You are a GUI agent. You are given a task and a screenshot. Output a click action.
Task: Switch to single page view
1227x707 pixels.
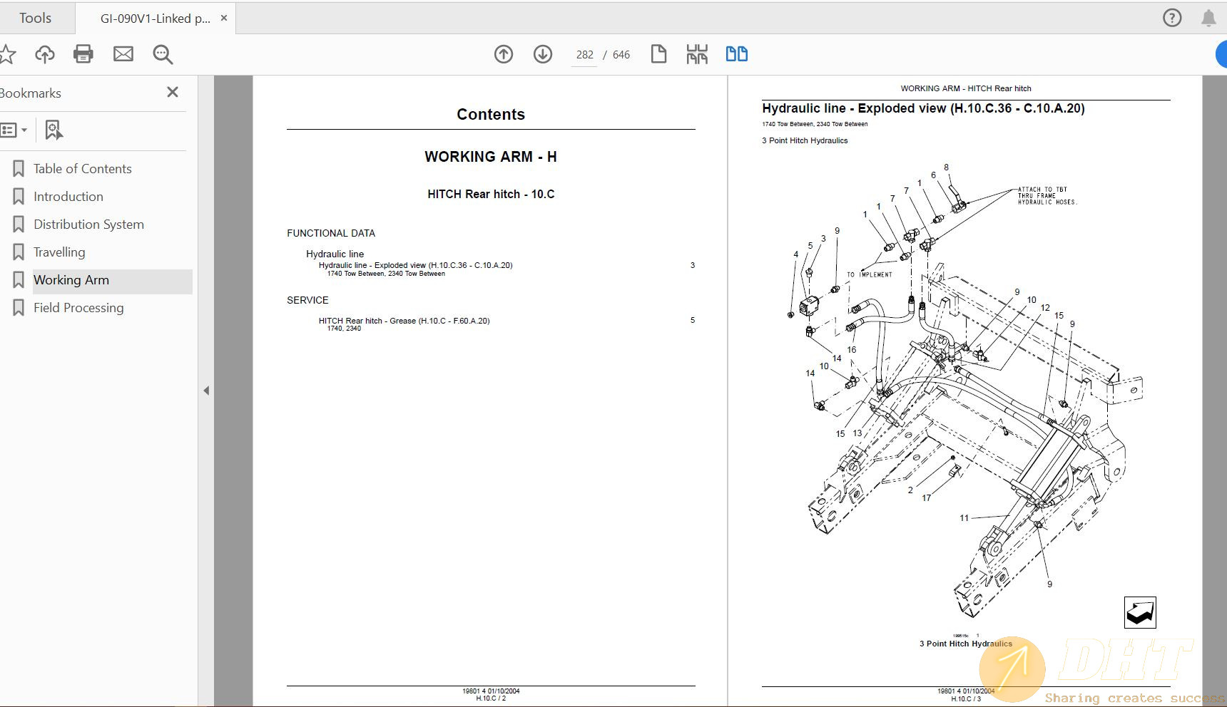658,54
